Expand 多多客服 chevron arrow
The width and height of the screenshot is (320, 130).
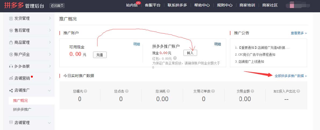click(50, 66)
